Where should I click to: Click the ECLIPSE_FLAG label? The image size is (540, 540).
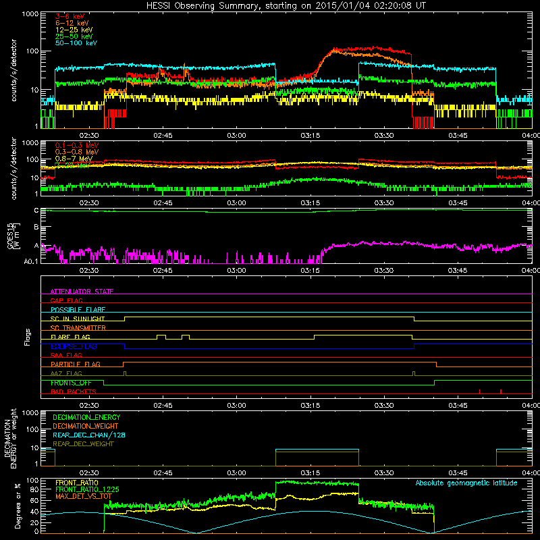[74, 346]
